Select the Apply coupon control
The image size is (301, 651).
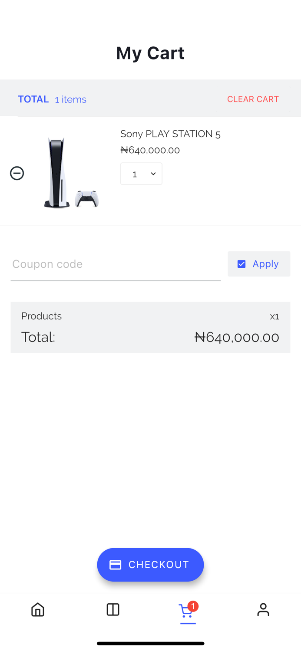click(259, 263)
